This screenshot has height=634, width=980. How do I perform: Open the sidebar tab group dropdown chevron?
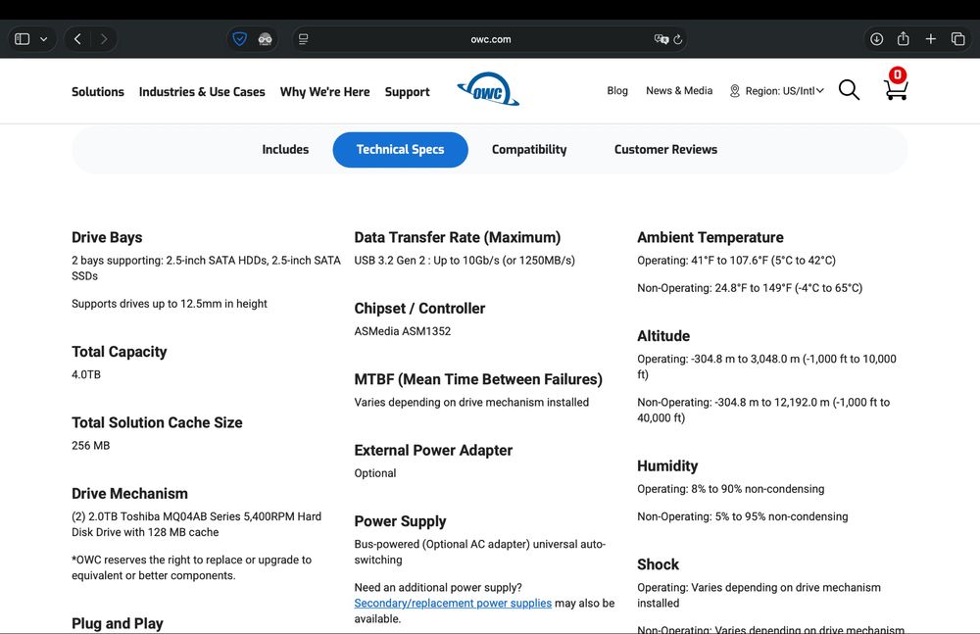[x=44, y=39]
